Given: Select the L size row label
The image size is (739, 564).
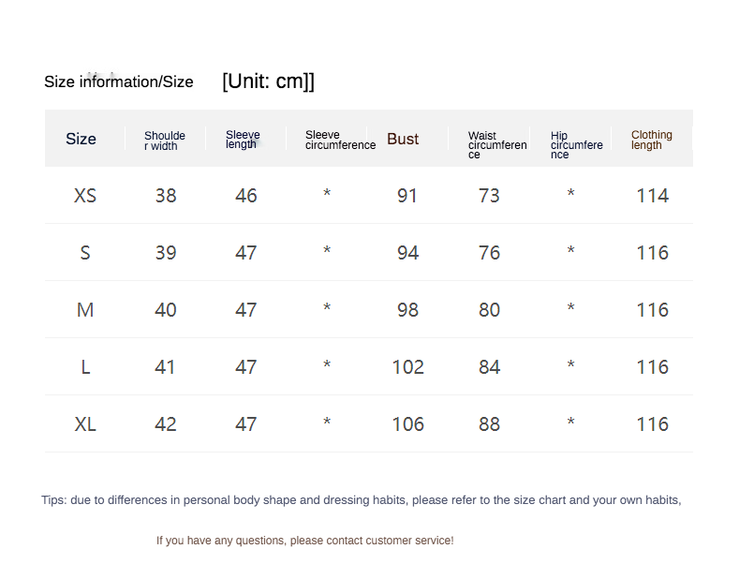Looking at the screenshot, I should [85, 367].
